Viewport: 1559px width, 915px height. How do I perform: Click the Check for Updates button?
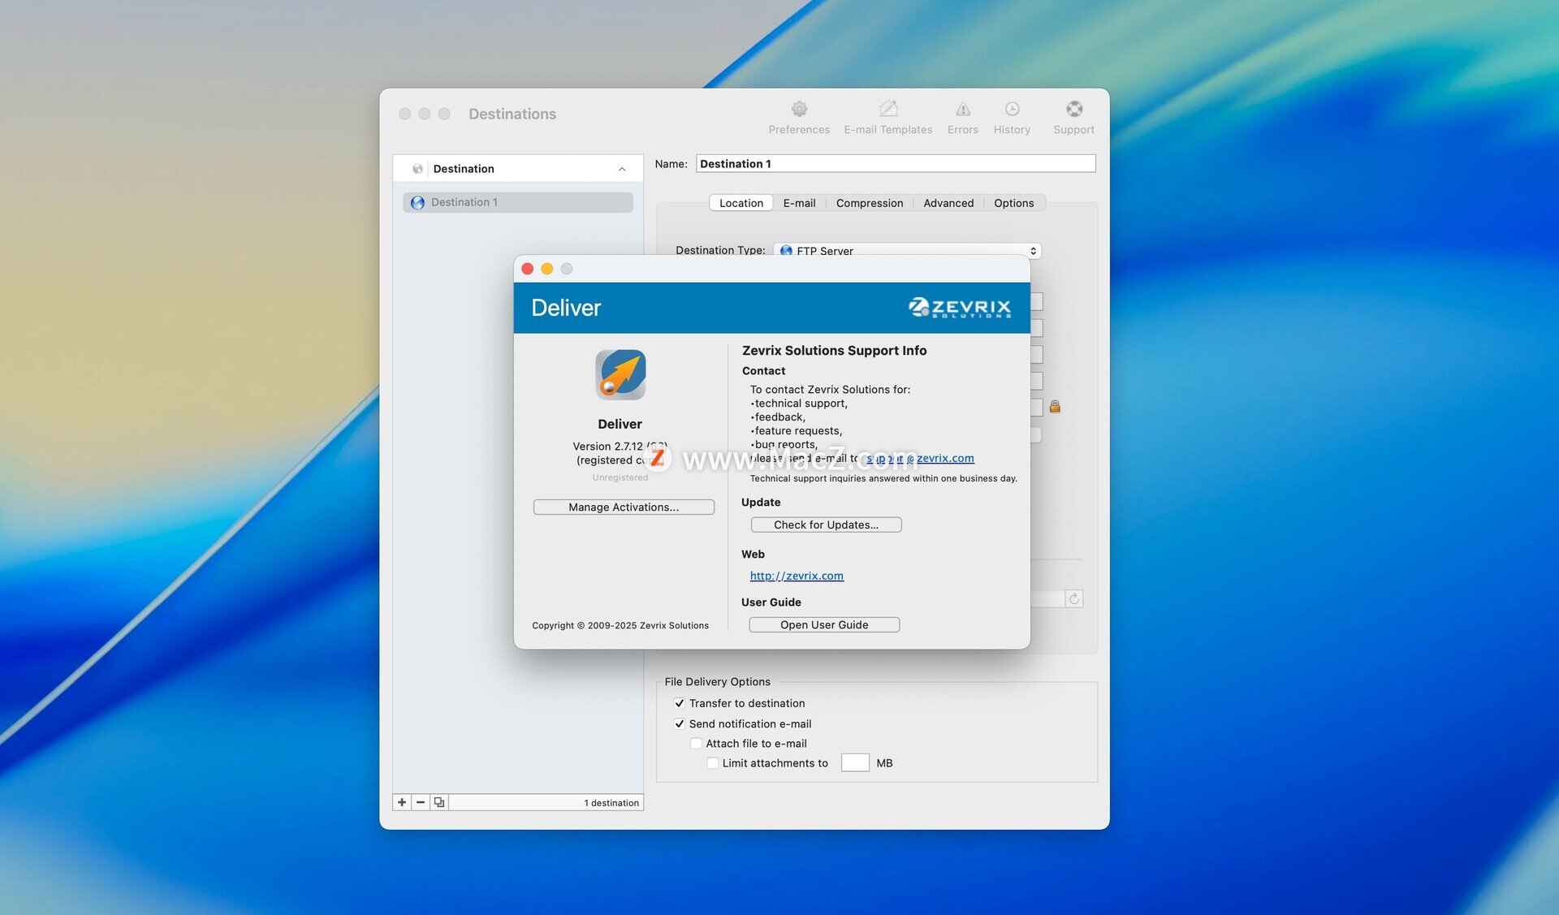[826, 524]
